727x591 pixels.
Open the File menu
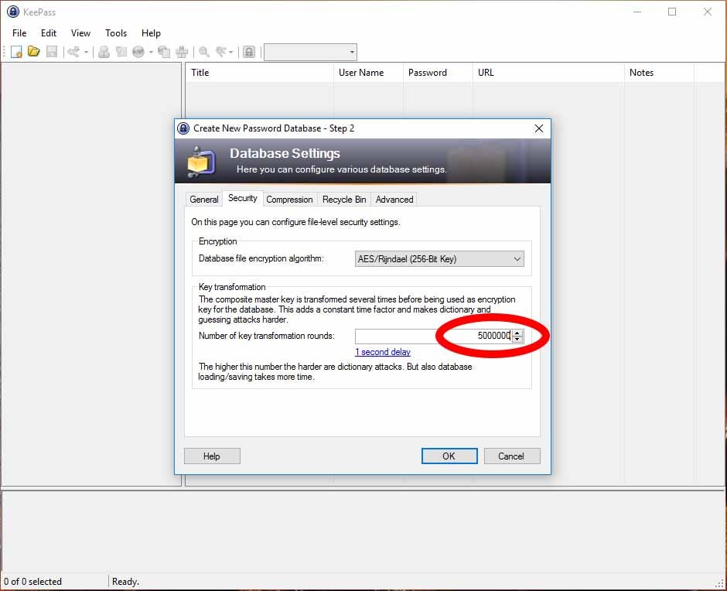pos(19,33)
